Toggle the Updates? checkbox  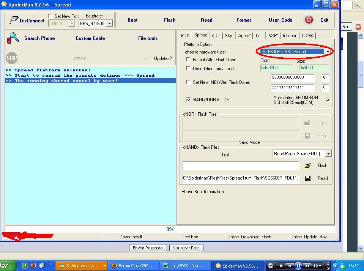146,60
